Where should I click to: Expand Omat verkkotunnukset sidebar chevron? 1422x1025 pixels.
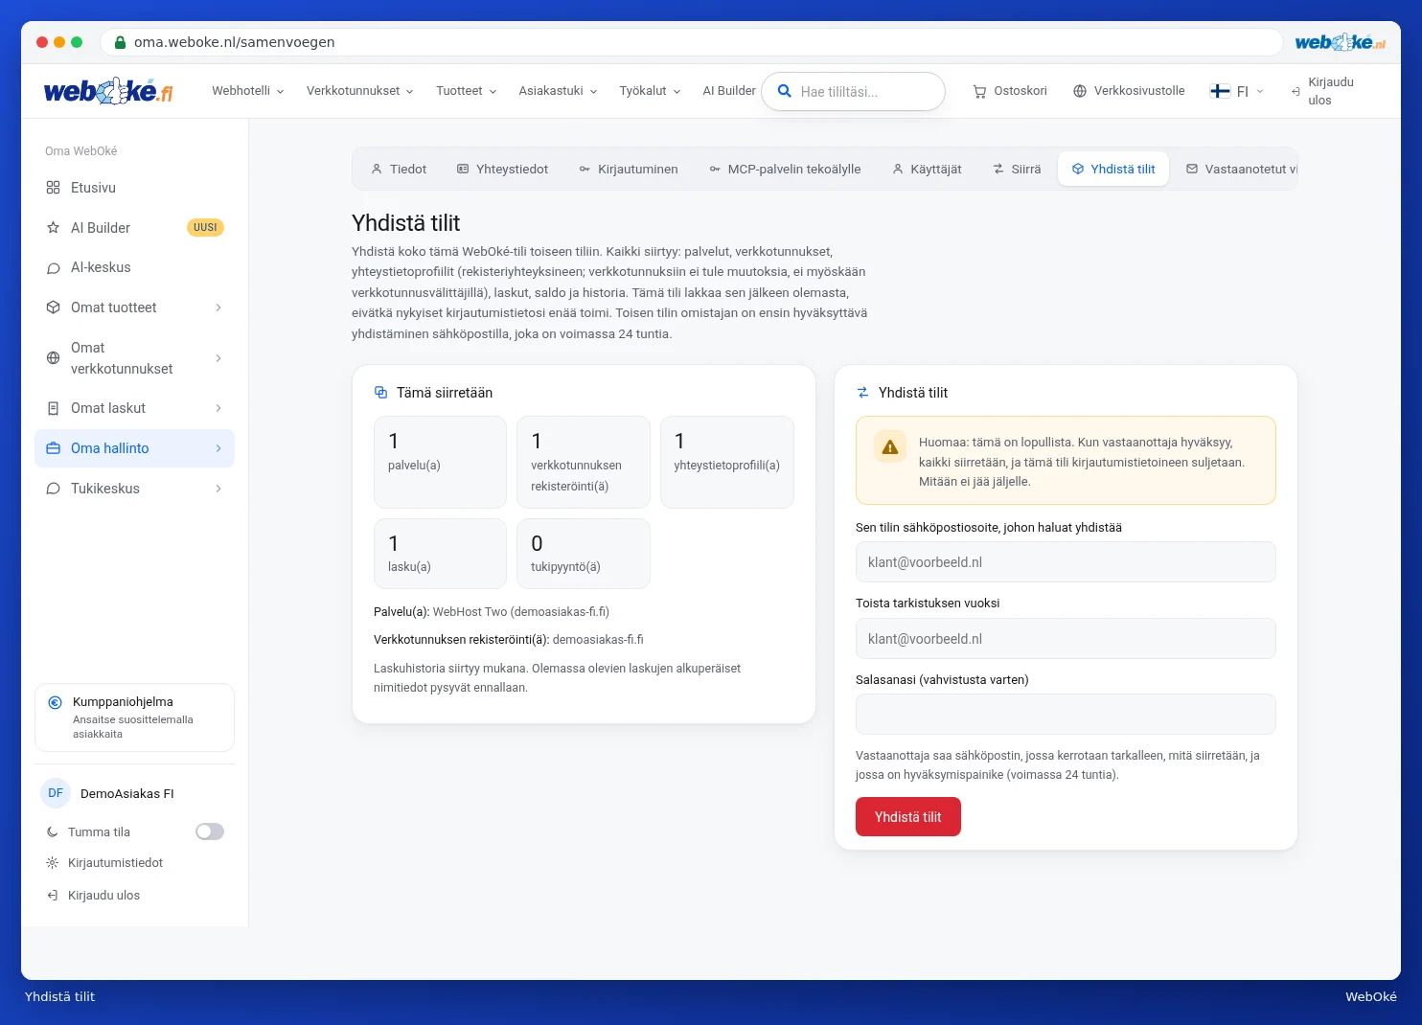coord(218,358)
